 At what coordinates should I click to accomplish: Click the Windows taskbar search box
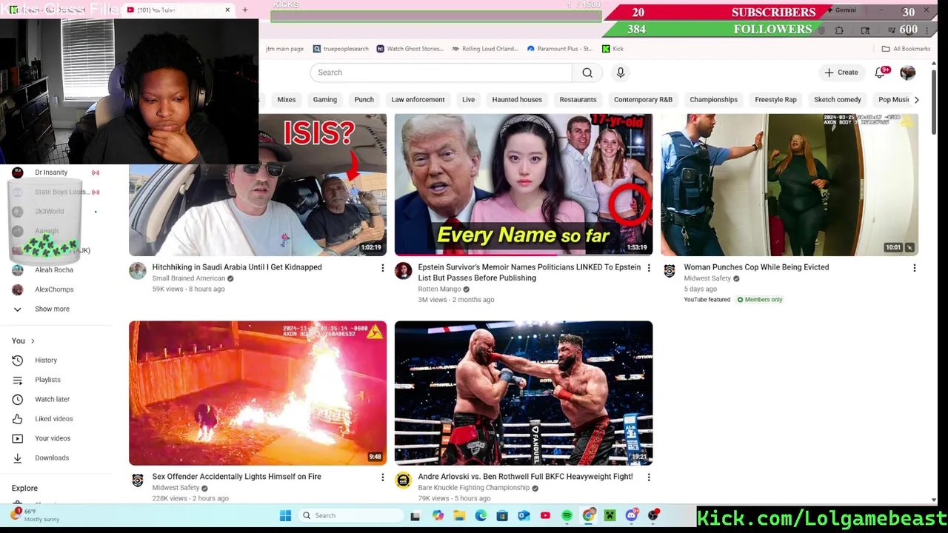tap(350, 516)
